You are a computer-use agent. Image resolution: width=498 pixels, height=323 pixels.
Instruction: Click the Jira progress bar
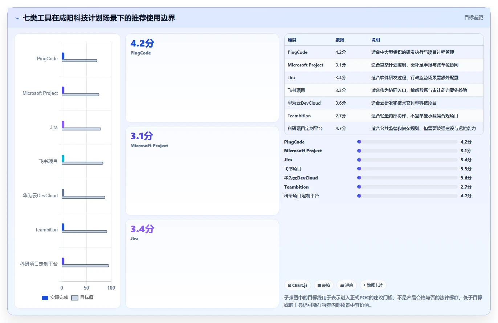407,160
